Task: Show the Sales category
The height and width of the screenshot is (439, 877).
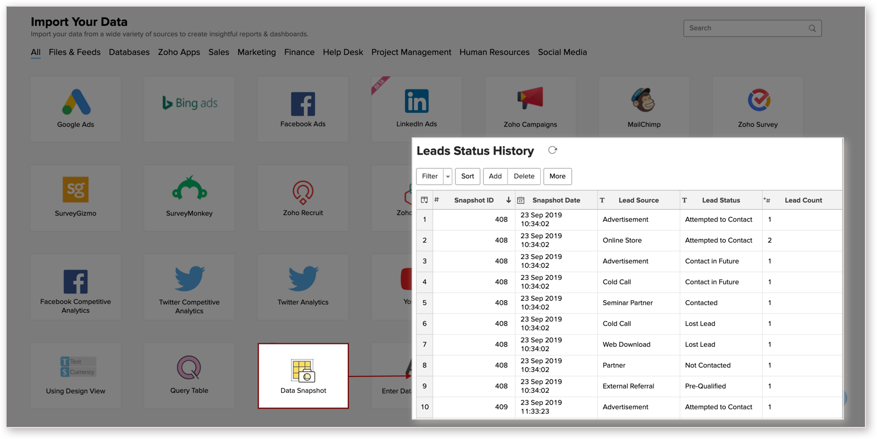Action: [x=219, y=52]
